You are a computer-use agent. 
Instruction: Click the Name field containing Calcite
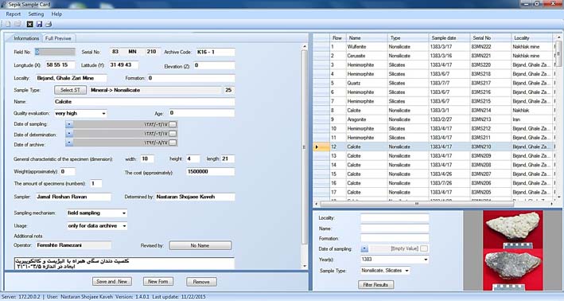144,102
